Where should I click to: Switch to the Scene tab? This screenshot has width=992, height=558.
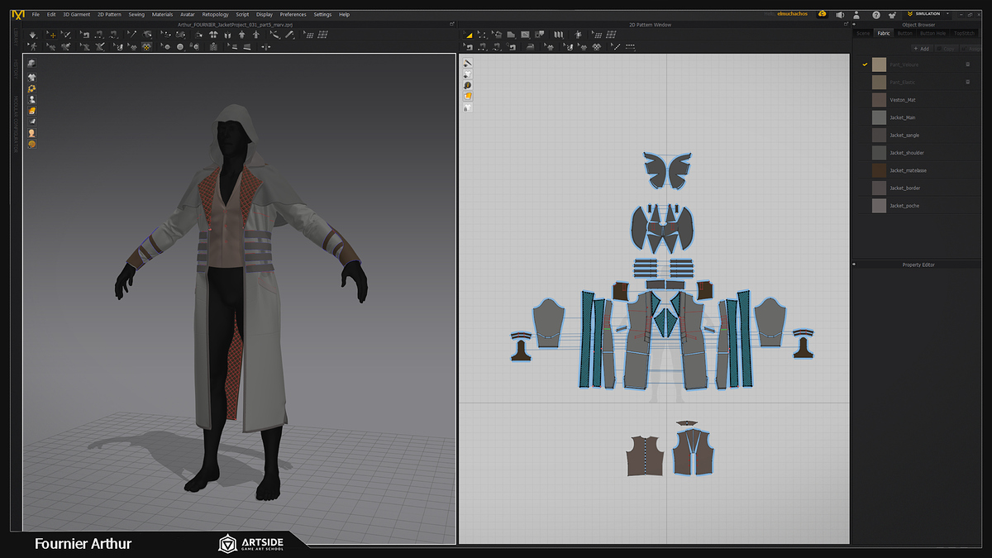click(863, 33)
